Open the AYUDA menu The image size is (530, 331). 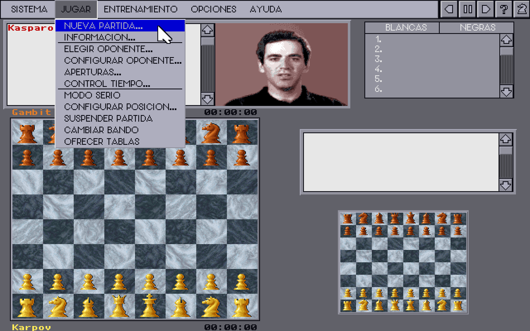point(266,9)
